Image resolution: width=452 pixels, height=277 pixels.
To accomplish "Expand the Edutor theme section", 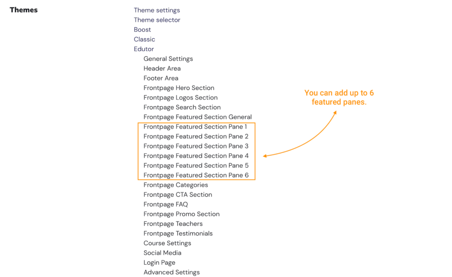I will pos(143,49).
